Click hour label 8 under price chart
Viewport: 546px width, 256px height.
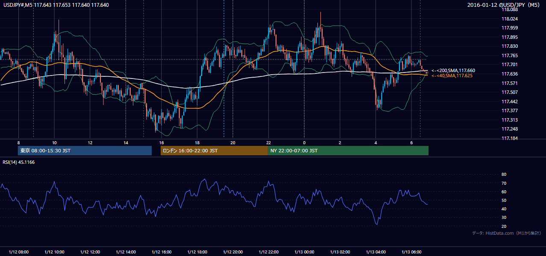coord(18,143)
